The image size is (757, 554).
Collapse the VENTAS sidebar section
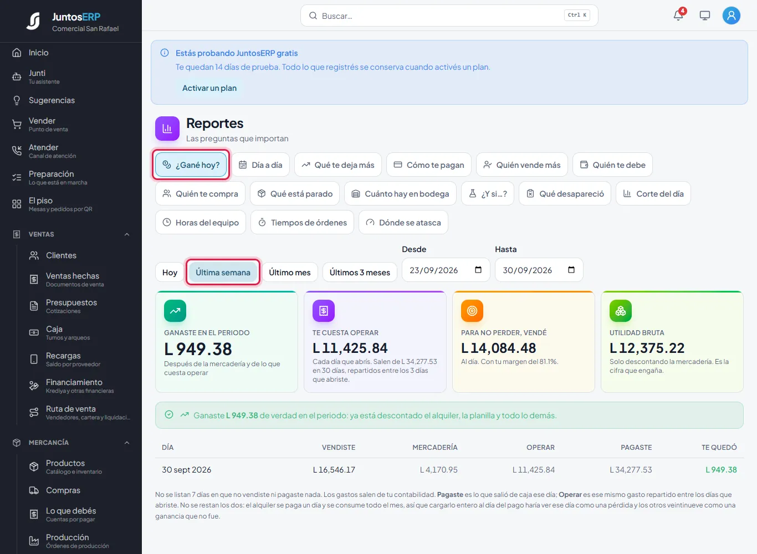127,234
